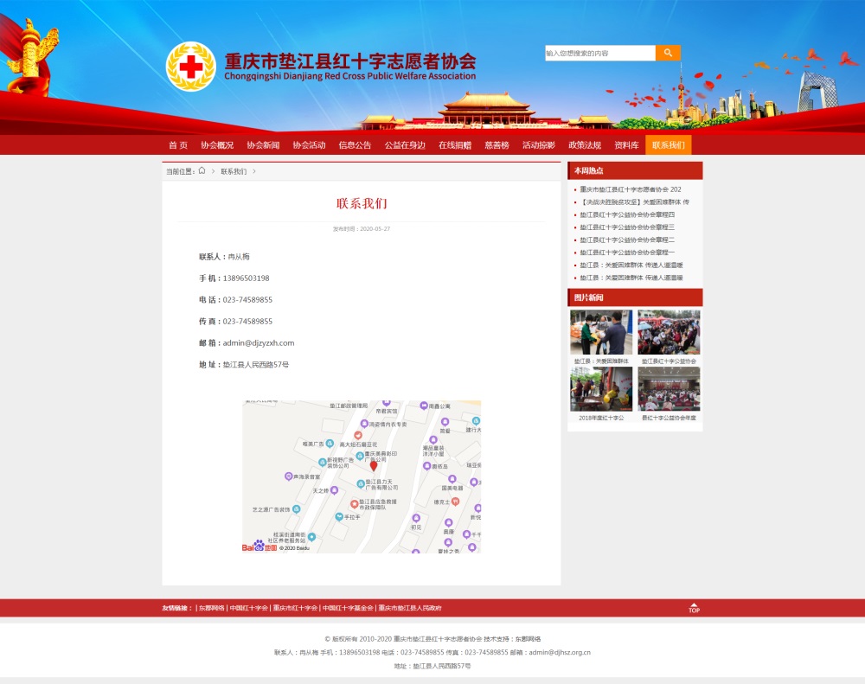
Task: Open the 县红十字公益协会年度 meeting hall thumbnail
Action: coord(669,389)
